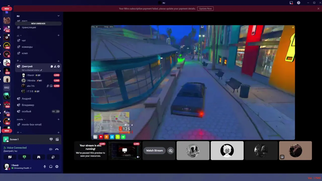Open the soundboard
The height and width of the screenshot is (181, 322).
click(x=53, y=157)
